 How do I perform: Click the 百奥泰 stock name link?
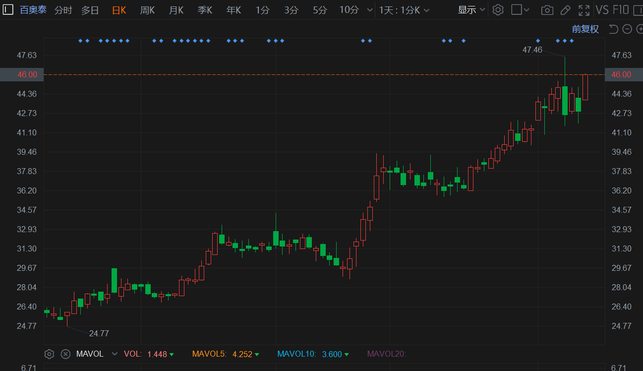coord(33,9)
